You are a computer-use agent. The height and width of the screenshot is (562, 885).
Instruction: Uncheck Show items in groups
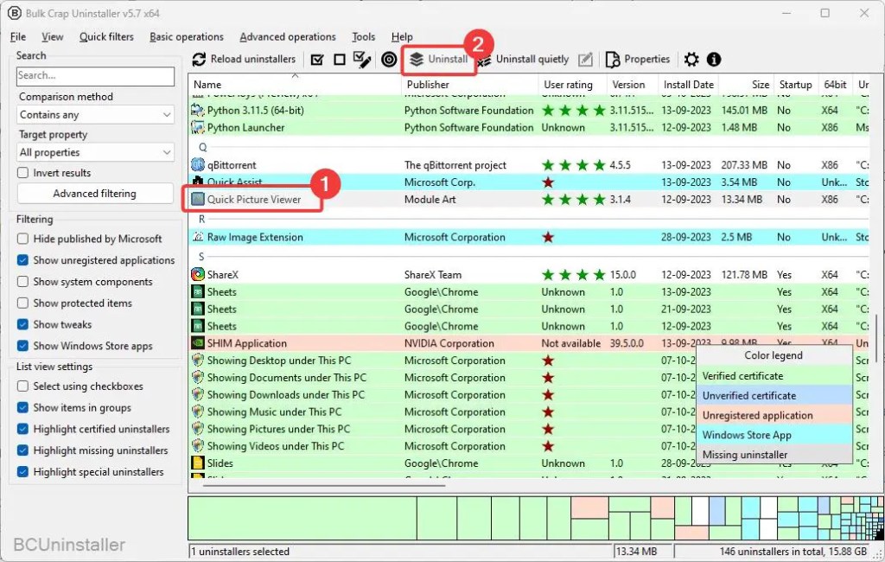(22, 408)
